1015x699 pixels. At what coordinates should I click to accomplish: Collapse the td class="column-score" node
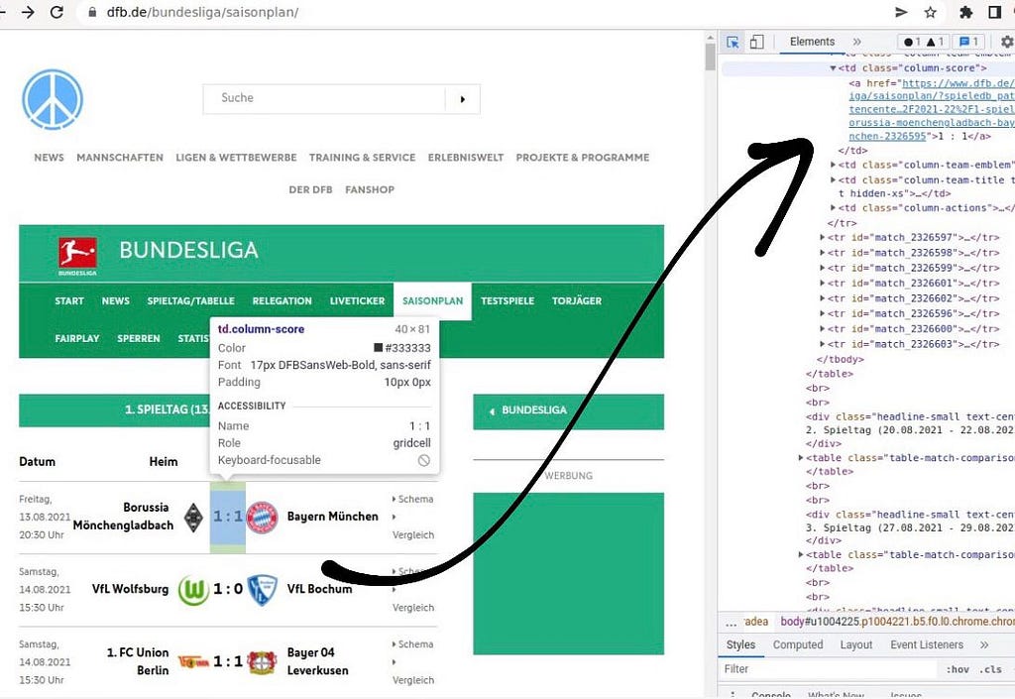(833, 68)
